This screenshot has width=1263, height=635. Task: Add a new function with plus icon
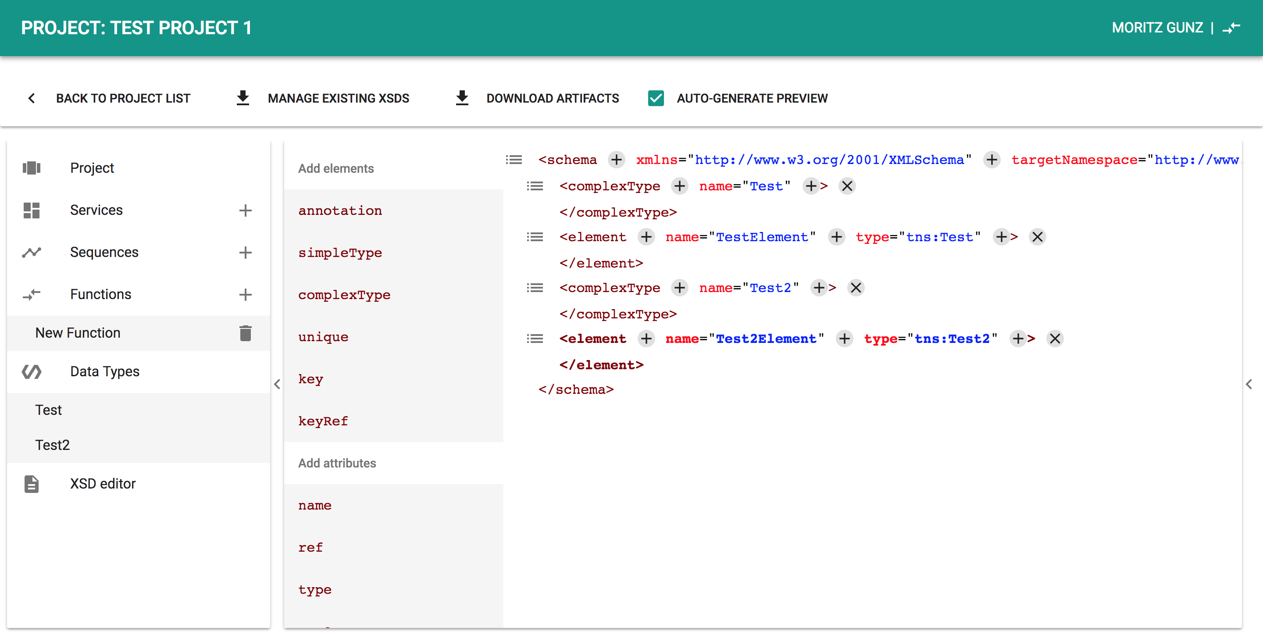[245, 295]
